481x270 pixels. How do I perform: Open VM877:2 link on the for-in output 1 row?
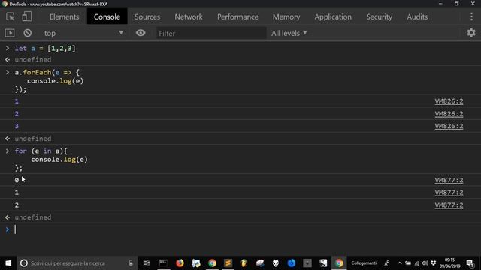tap(449, 193)
